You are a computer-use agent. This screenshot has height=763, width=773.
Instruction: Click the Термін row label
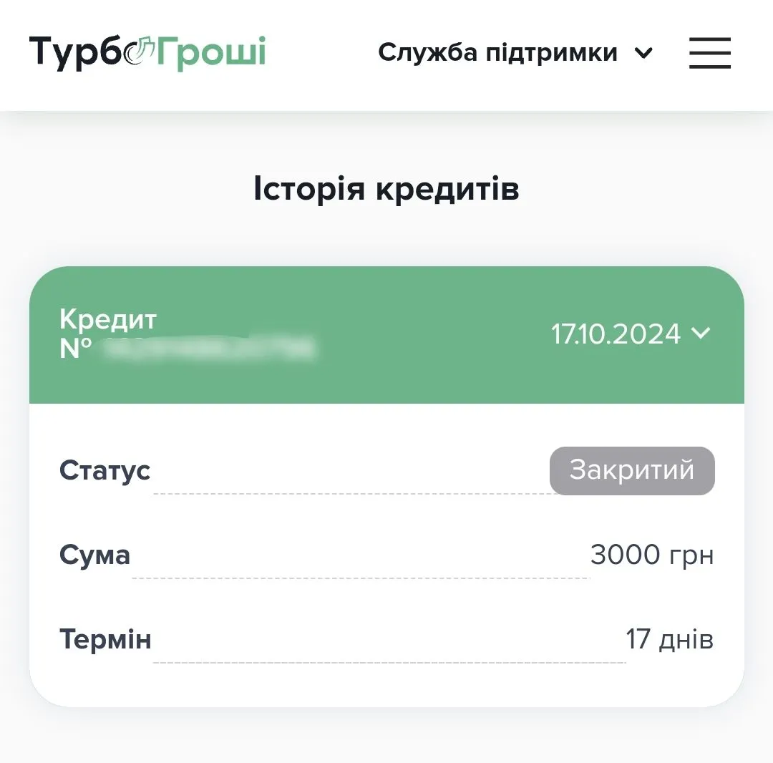(x=105, y=638)
